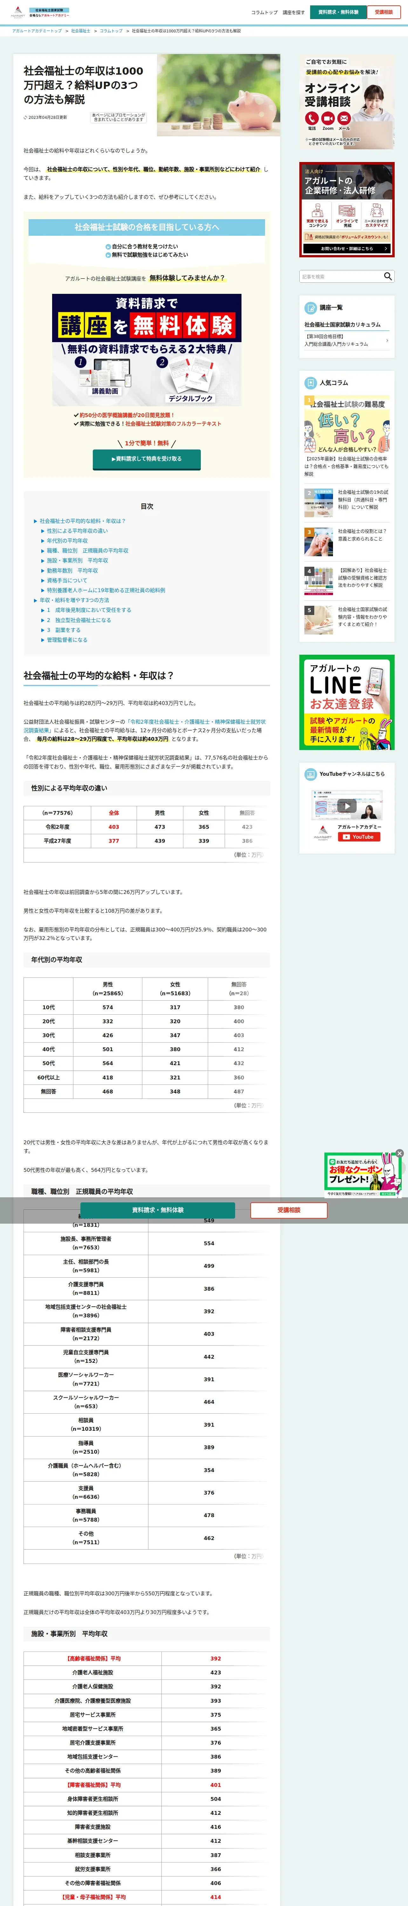Jump to 2 独立型社会福祉士になる entry

[x=78, y=620]
